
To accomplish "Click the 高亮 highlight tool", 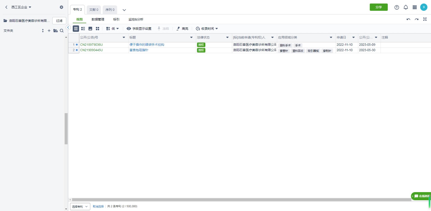I will tap(182, 29).
